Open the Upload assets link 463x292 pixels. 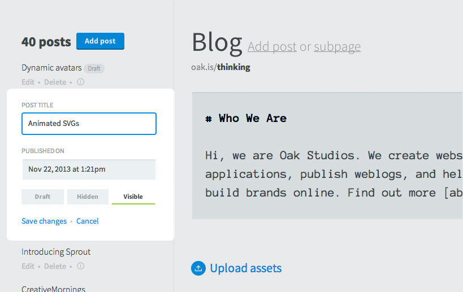[x=246, y=268]
